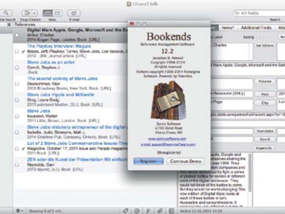The width and height of the screenshot is (285, 214).
Task: Open the Online Search toolbar magnifier
Action: click(x=6, y=13)
